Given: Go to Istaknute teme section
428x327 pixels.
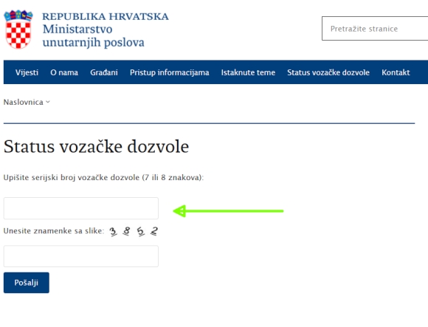Looking at the screenshot, I should click(x=248, y=72).
